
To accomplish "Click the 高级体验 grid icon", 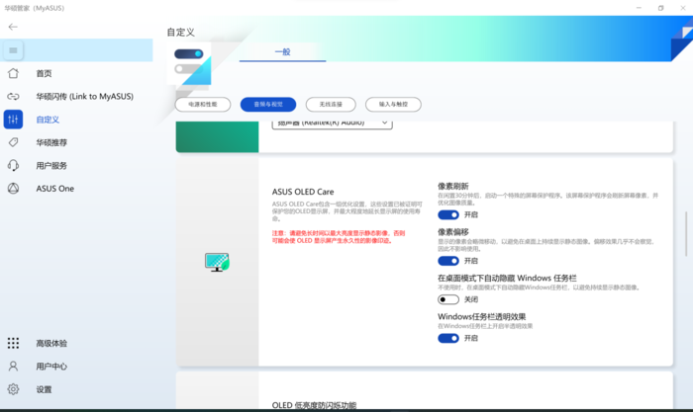I will [x=13, y=343].
